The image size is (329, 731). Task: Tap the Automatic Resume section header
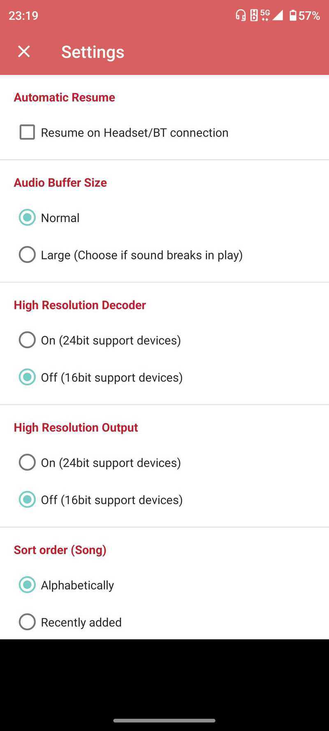65,97
